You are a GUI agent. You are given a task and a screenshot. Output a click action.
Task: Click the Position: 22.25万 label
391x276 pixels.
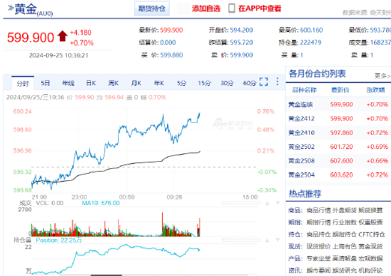tap(59, 240)
